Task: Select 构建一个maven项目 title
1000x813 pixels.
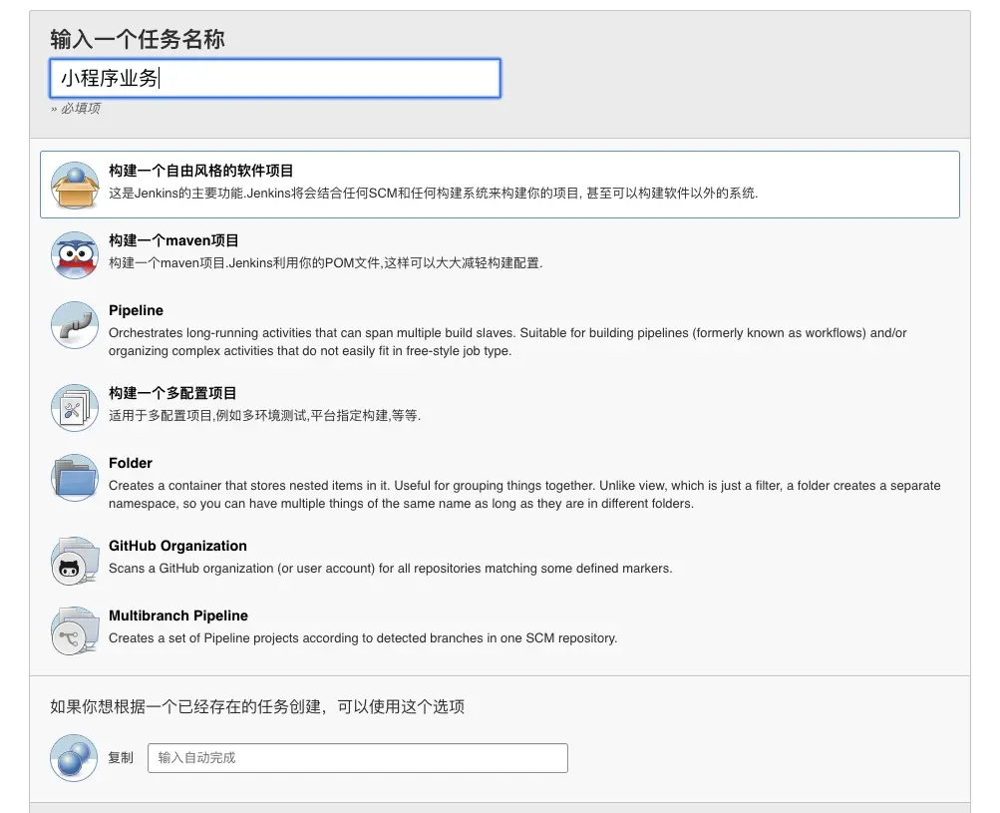Action: coord(173,240)
